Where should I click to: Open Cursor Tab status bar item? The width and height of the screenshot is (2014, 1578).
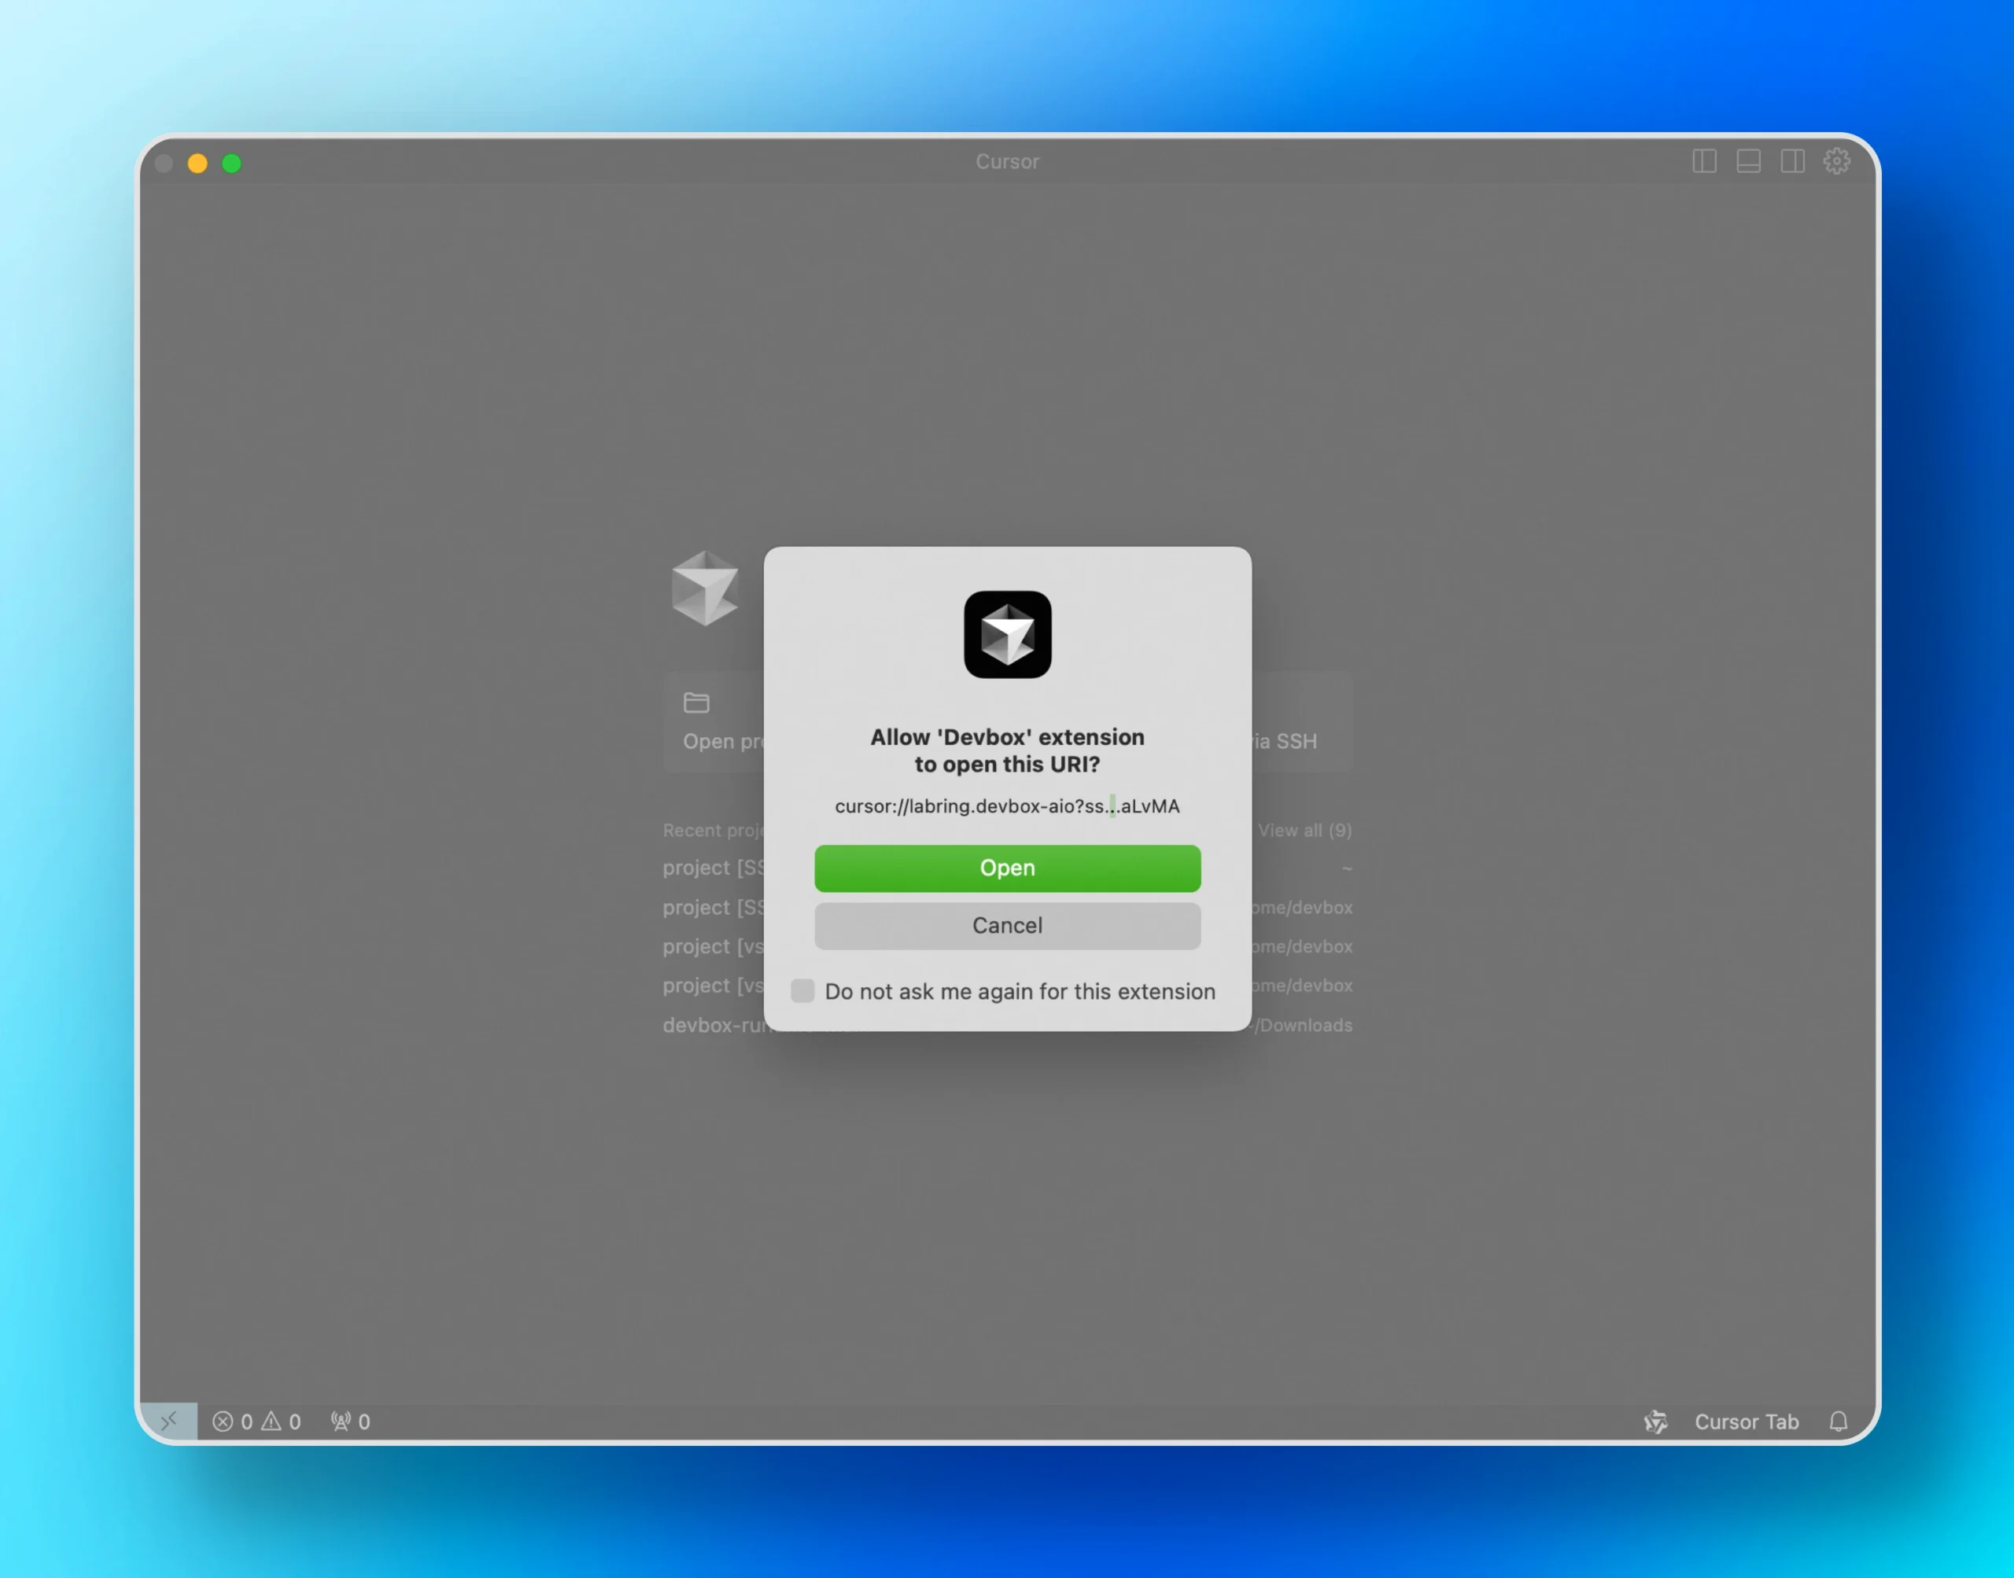(1746, 1422)
